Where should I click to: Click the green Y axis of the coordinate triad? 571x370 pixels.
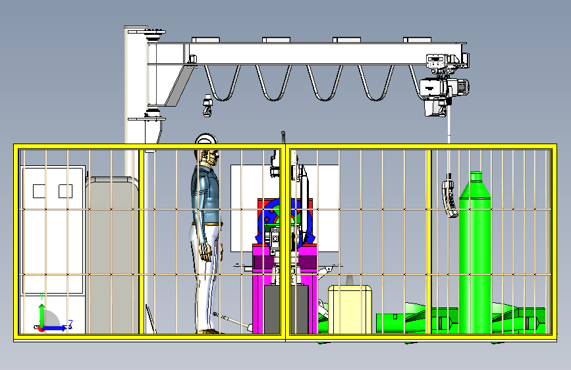pyautogui.click(x=41, y=315)
